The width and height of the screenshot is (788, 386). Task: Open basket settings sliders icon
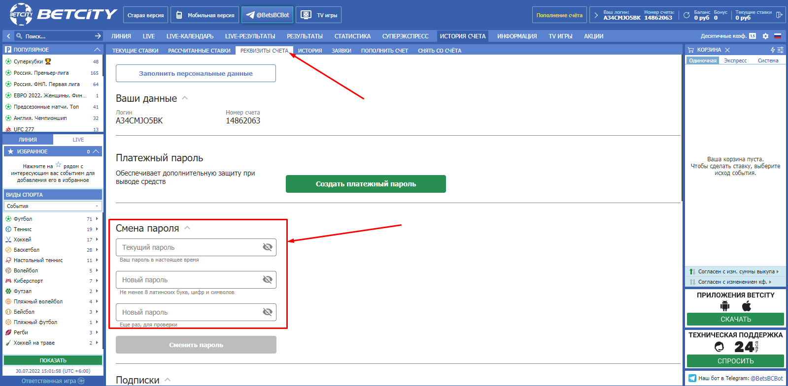(780, 50)
